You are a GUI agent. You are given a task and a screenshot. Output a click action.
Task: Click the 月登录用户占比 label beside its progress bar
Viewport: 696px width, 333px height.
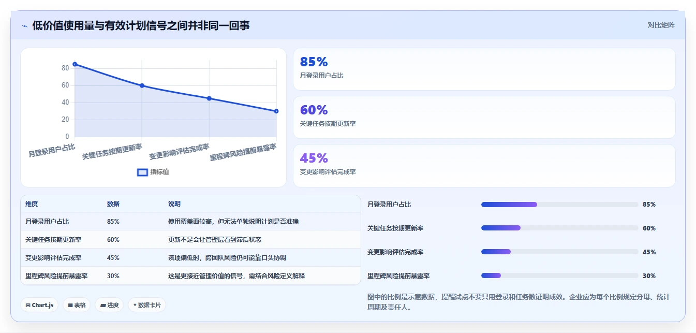(389, 205)
